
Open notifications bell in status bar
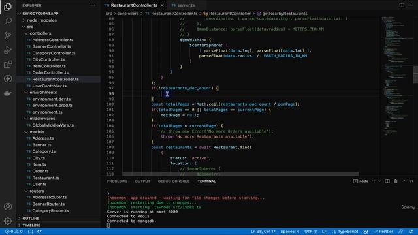pyautogui.click(x=411, y=232)
